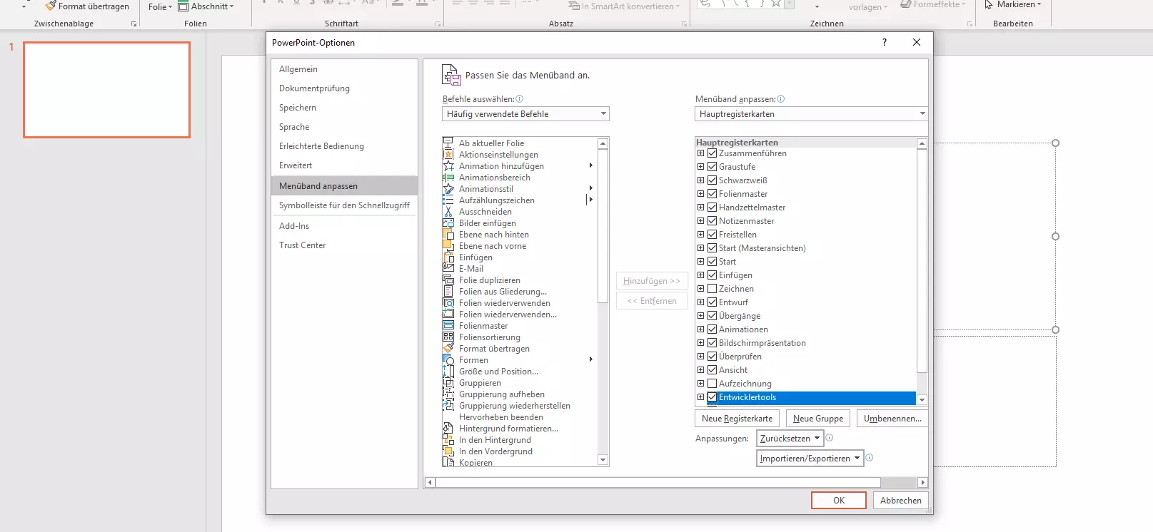Click the Format übertragen brush icon in list
This screenshot has height=532, width=1153.
pos(448,348)
